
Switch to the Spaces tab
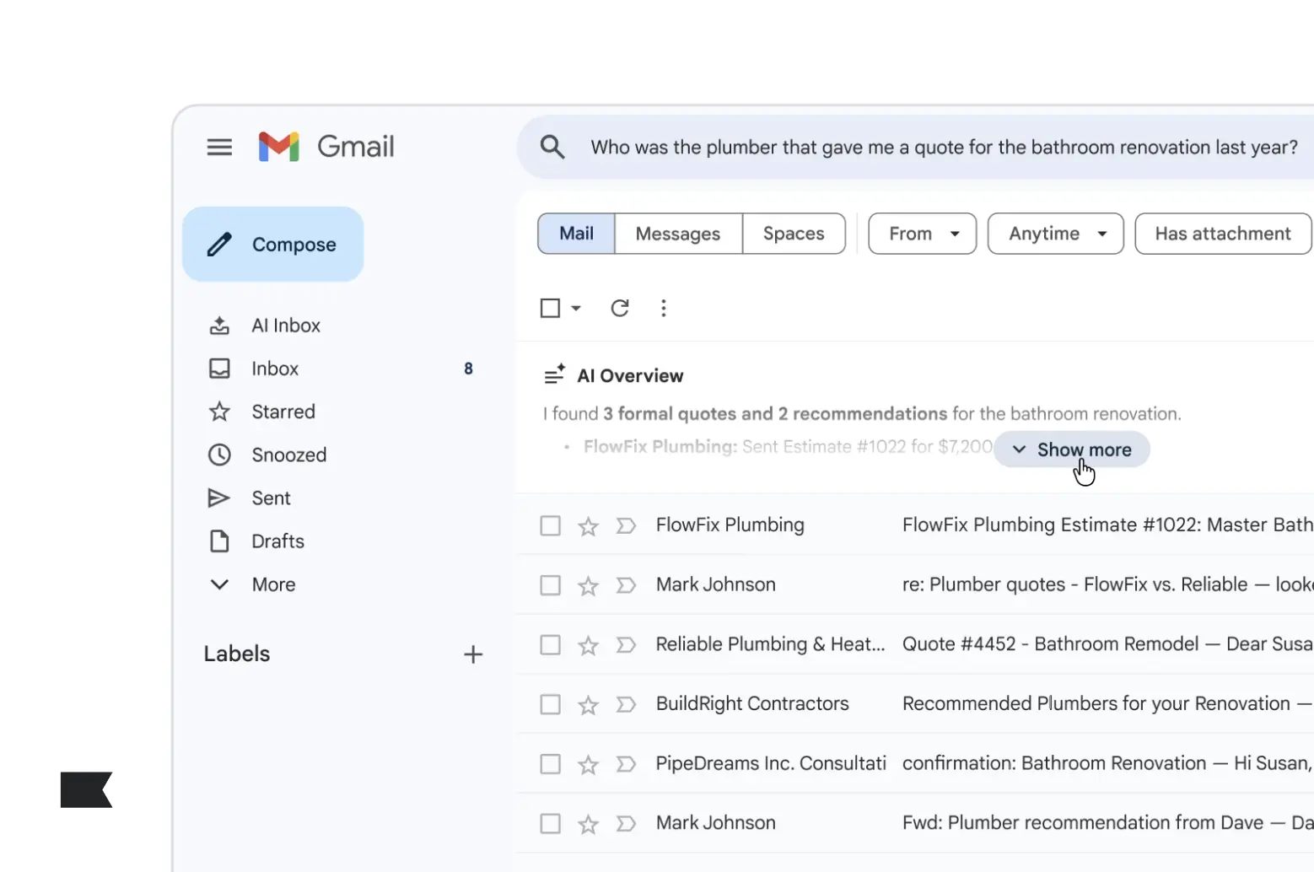(x=794, y=234)
